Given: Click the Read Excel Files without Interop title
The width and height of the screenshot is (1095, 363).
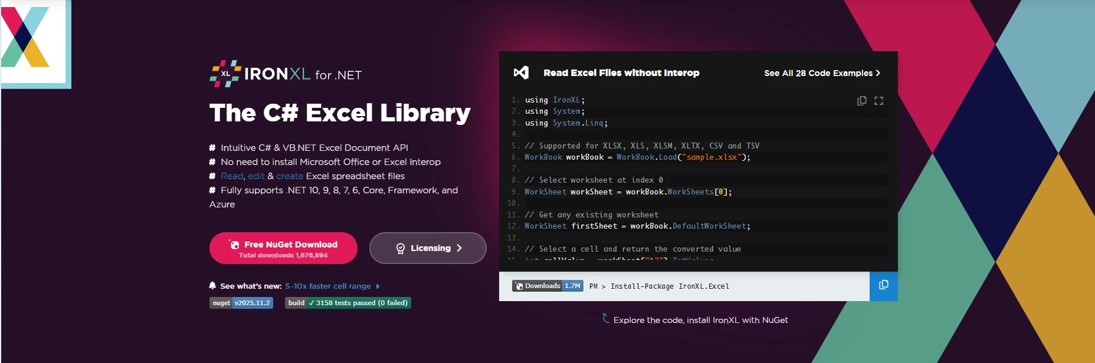Looking at the screenshot, I should (621, 73).
